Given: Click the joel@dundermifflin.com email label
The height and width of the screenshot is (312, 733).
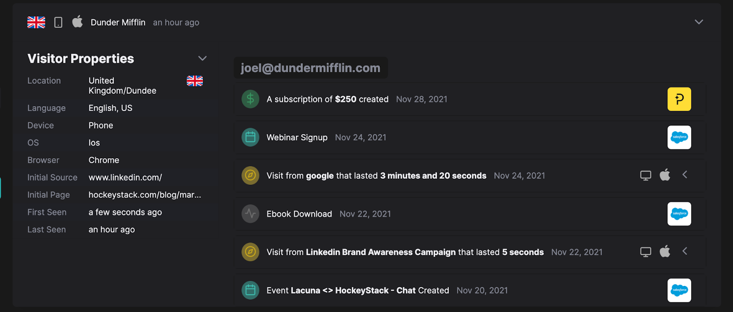Looking at the screenshot, I should pos(311,68).
